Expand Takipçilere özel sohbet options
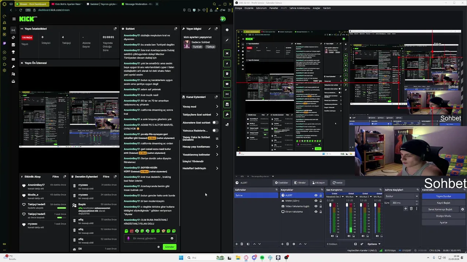This screenshot has height=262, width=467. point(217,115)
